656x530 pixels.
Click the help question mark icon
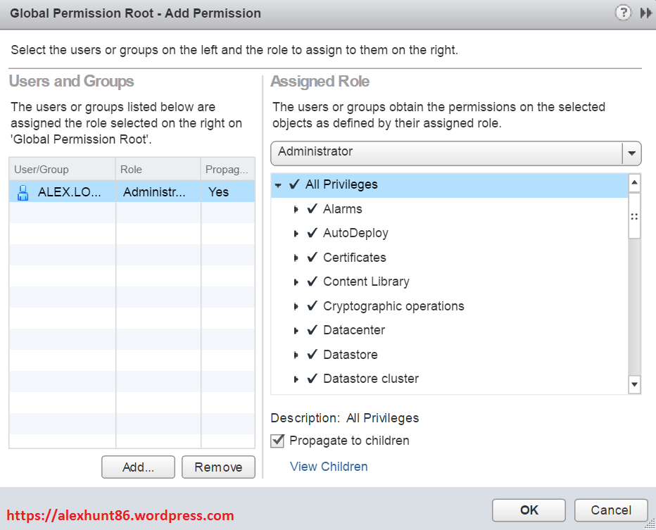coord(623,13)
